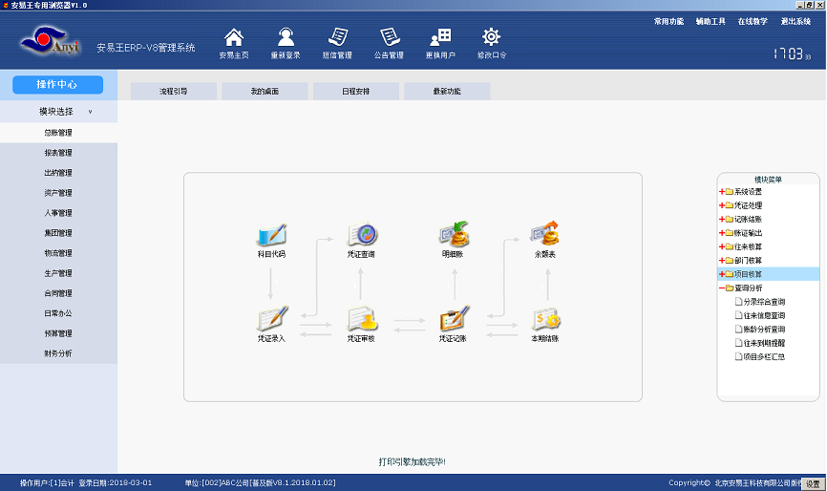This screenshot has height=491, width=827.
Task: Select the 预算管理 module
Action: point(58,333)
